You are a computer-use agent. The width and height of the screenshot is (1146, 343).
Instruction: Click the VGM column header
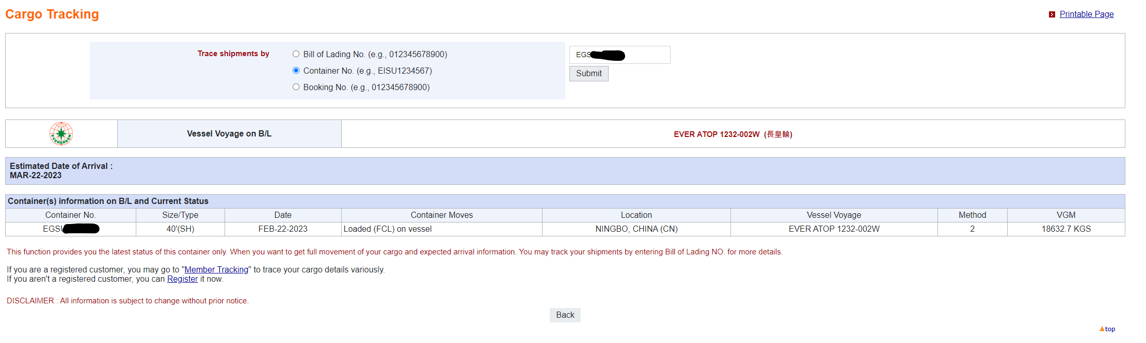(x=1066, y=215)
